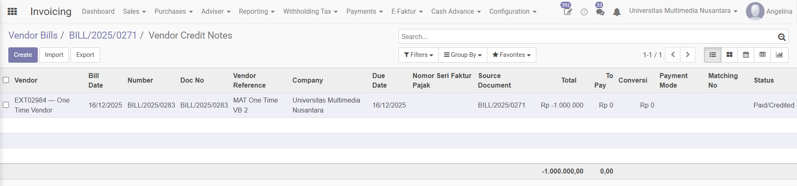
Task: Switch to kanban view
Action: [x=729, y=55]
